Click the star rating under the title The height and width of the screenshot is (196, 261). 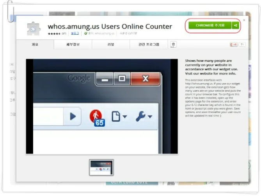pos(54,34)
